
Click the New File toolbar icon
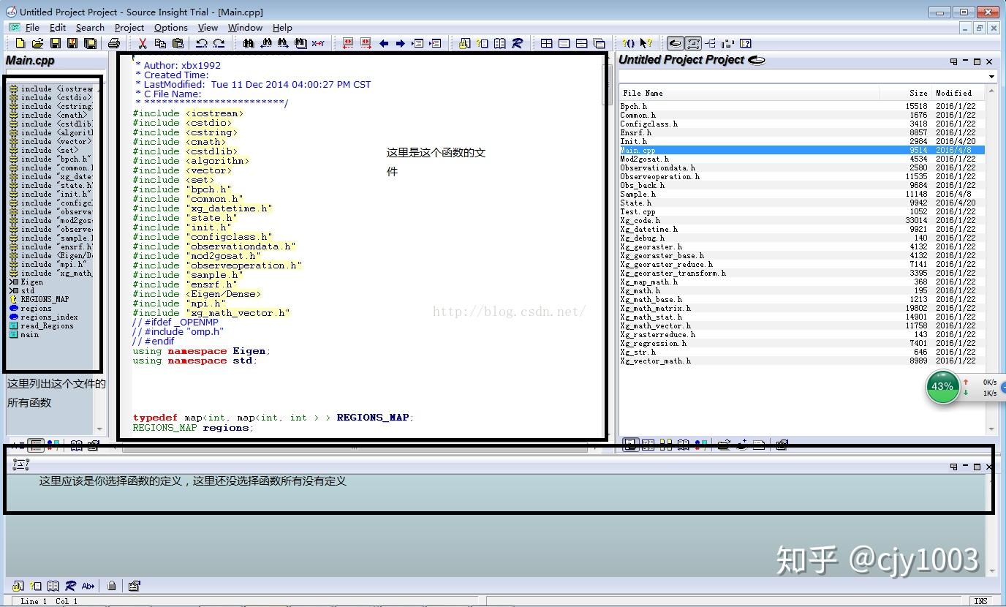(x=20, y=43)
